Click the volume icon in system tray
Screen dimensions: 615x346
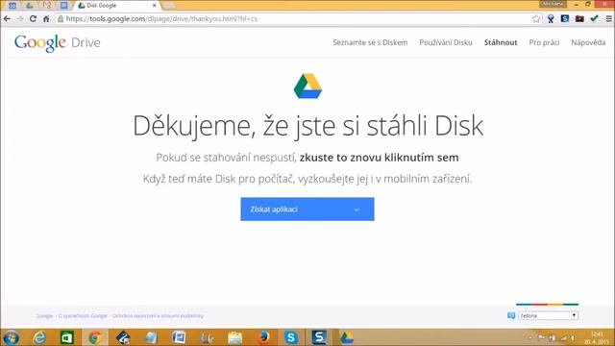click(573, 337)
